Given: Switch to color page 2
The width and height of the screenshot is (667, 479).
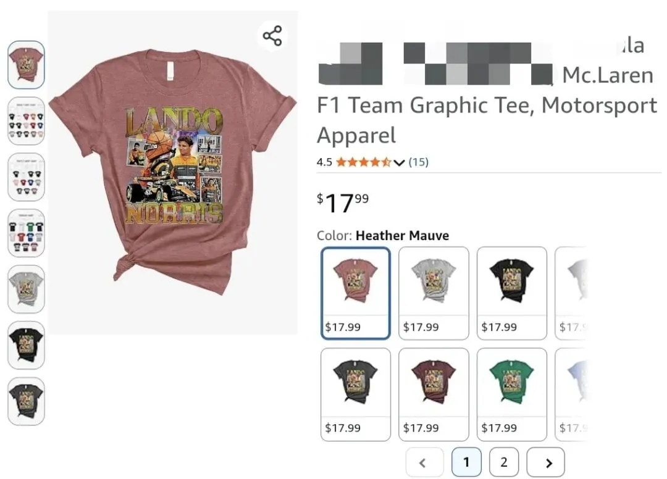Looking at the screenshot, I should click(504, 462).
